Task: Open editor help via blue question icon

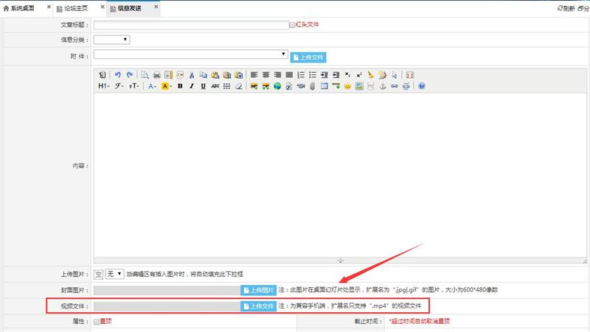Action: pos(421,86)
